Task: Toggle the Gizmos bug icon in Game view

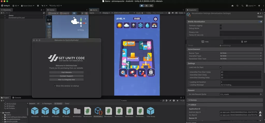Action: tap(169, 13)
